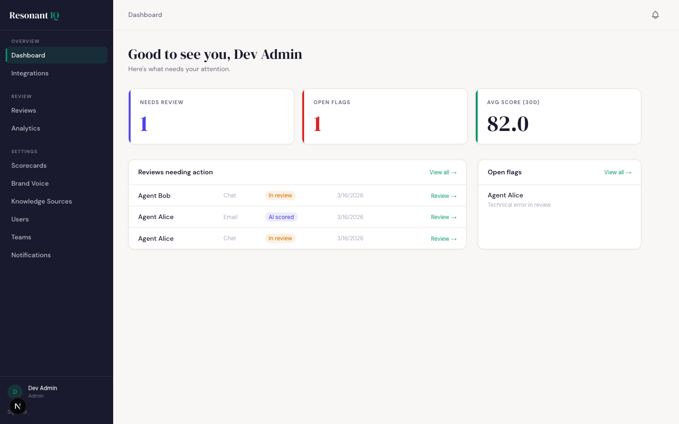Click the notifications bell icon
This screenshot has width=679, height=424.
[x=655, y=15]
